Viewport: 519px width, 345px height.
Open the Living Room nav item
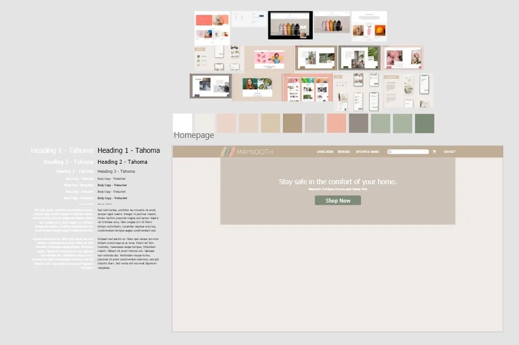(x=325, y=152)
